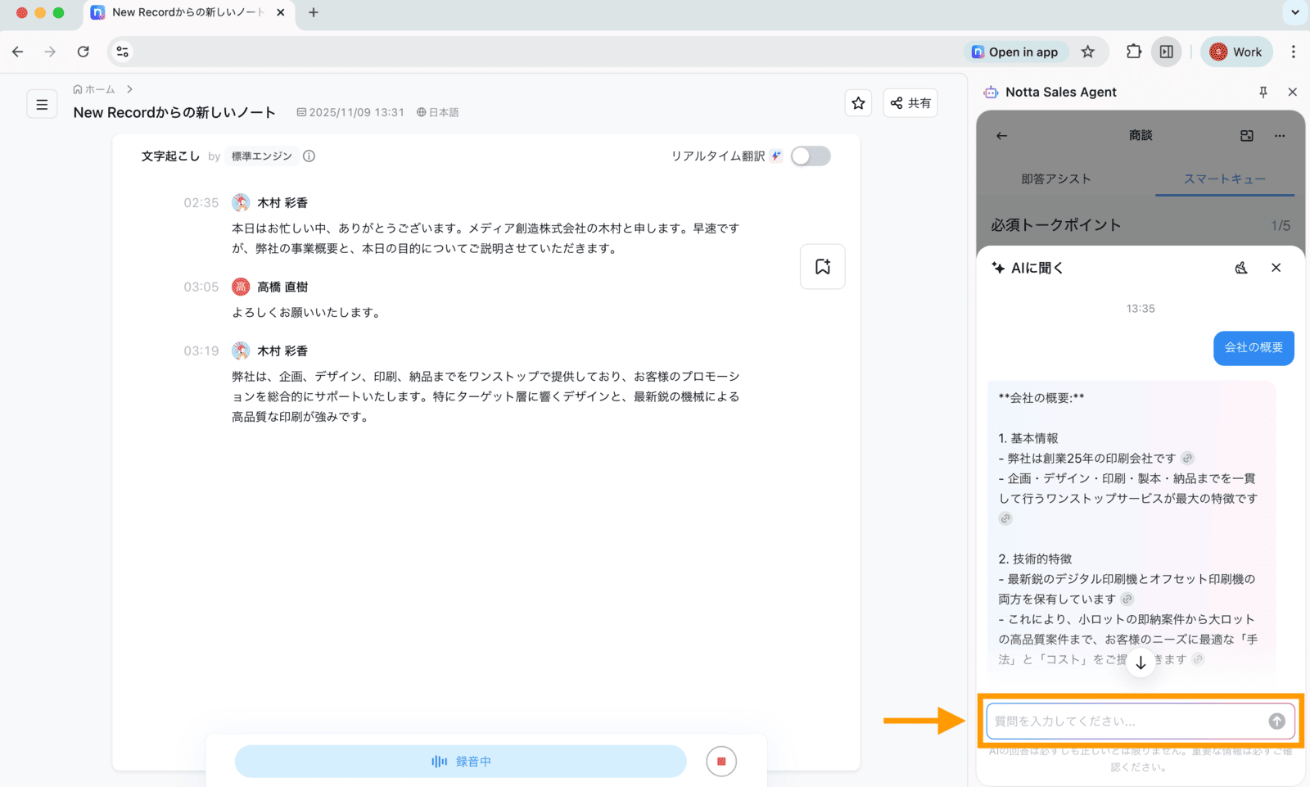
Task: Click the 日本語 language indicator
Action: (437, 112)
